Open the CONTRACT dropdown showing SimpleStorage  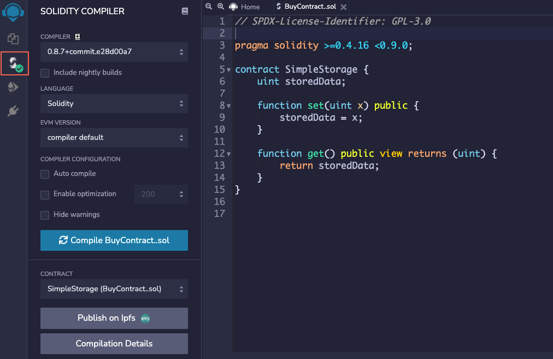pyautogui.click(x=114, y=289)
